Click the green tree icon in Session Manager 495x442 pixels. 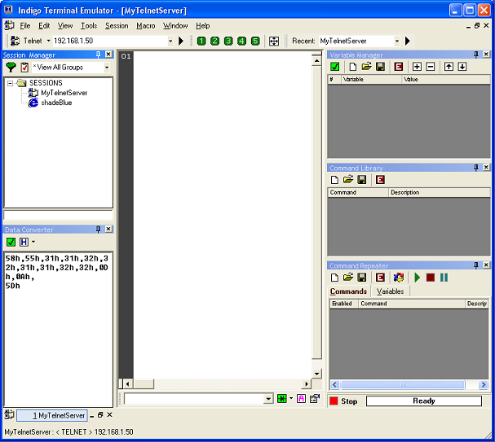click(11, 67)
